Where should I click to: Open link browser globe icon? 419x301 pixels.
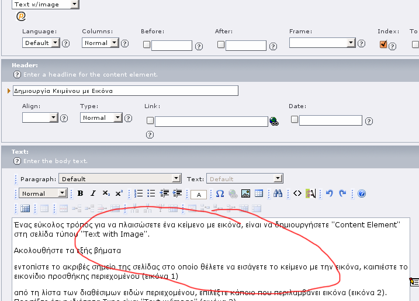[x=274, y=121]
